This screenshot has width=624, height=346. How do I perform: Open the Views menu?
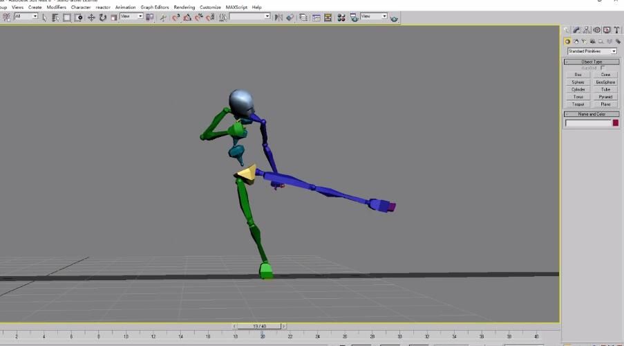(17, 7)
